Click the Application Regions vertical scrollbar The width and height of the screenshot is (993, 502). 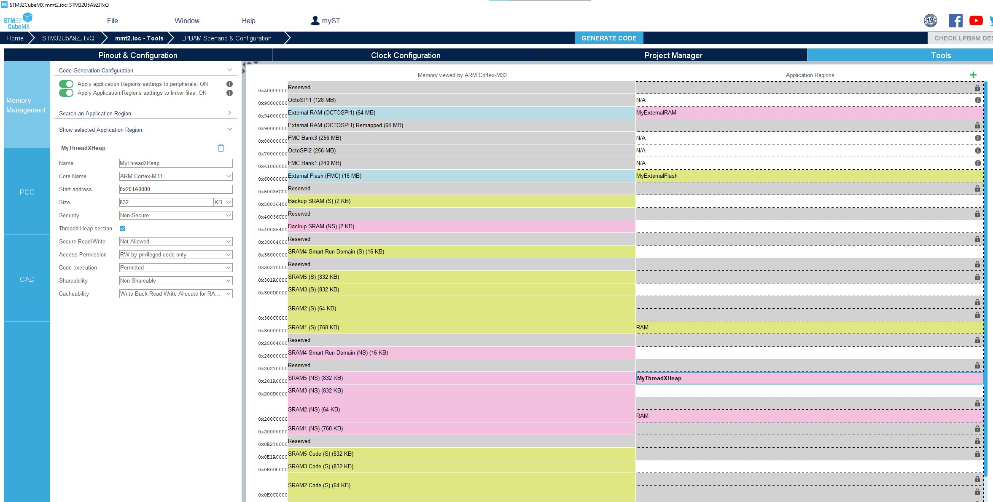(985, 279)
